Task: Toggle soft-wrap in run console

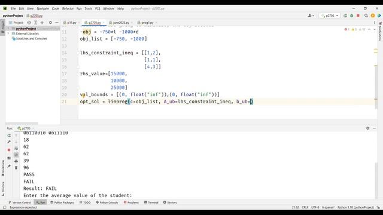Action: pyautogui.click(x=16, y=148)
